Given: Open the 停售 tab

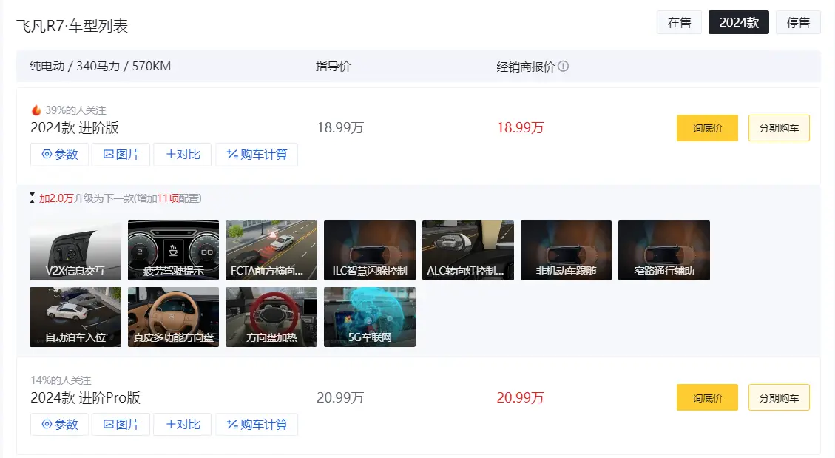Looking at the screenshot, I should (x=798, y=22).
